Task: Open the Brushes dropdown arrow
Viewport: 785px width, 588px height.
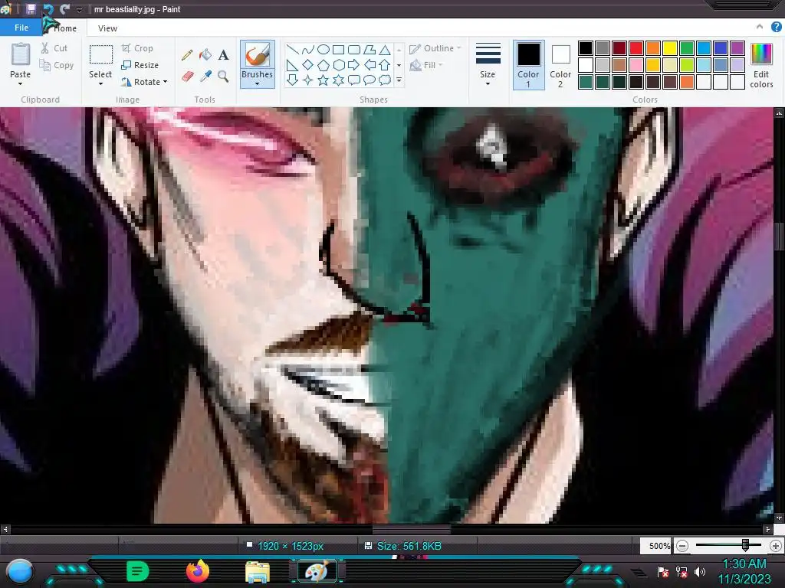Action: click(x=257, y=84)
